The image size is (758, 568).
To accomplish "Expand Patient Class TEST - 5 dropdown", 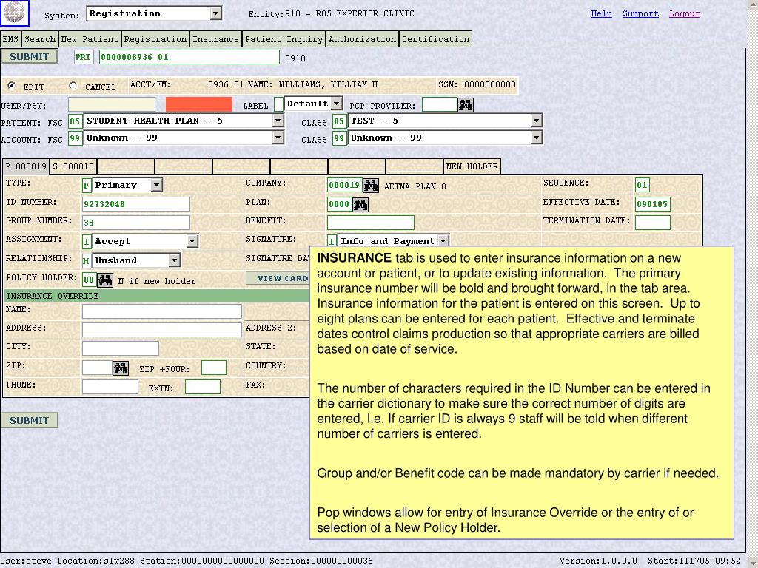I will pyautogui.click(x=536, y=121).
